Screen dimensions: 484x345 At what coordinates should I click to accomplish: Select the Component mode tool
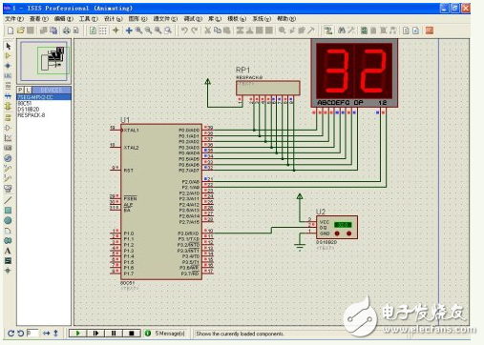point(9,56)
